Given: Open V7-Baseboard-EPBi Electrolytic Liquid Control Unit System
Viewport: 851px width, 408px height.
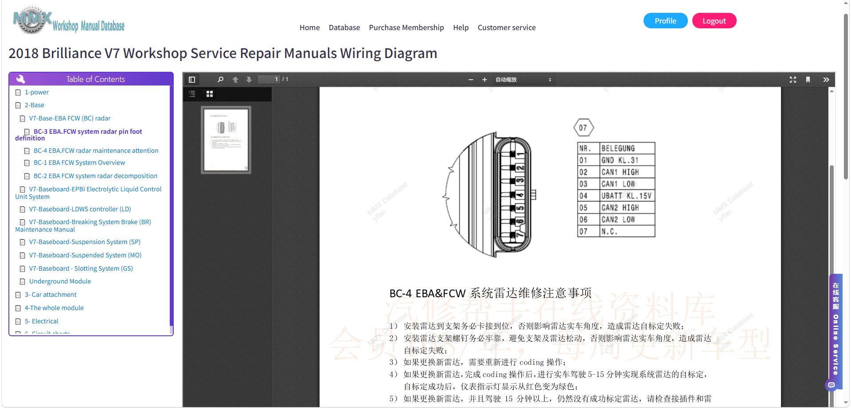Looking at the screenshot, I should [x=89, y=193].
